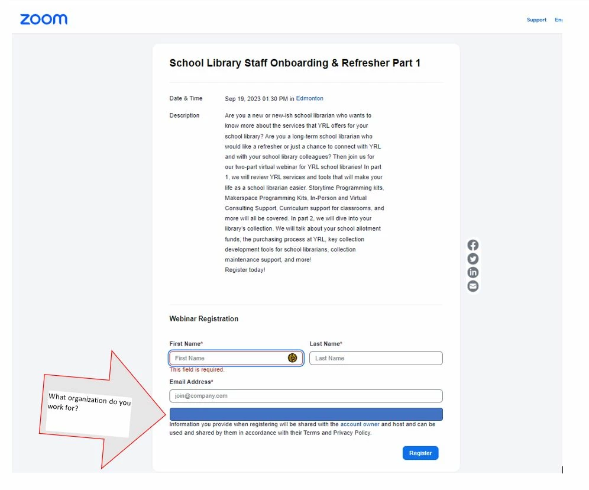Open the account owner link

click(x=360, y=424)
